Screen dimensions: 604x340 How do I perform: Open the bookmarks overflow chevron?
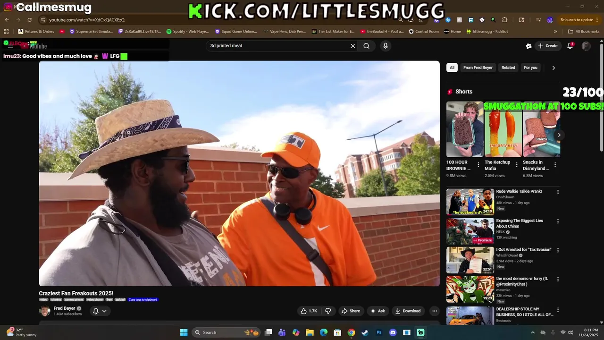(x=555, y=32)
